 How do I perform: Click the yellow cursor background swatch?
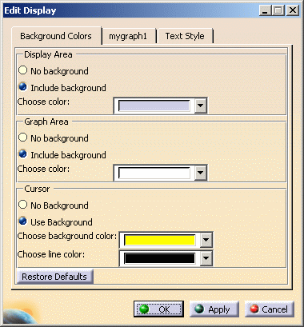click(x=159, y=240)
